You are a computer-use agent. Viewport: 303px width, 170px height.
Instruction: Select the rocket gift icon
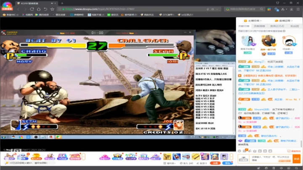176,157
